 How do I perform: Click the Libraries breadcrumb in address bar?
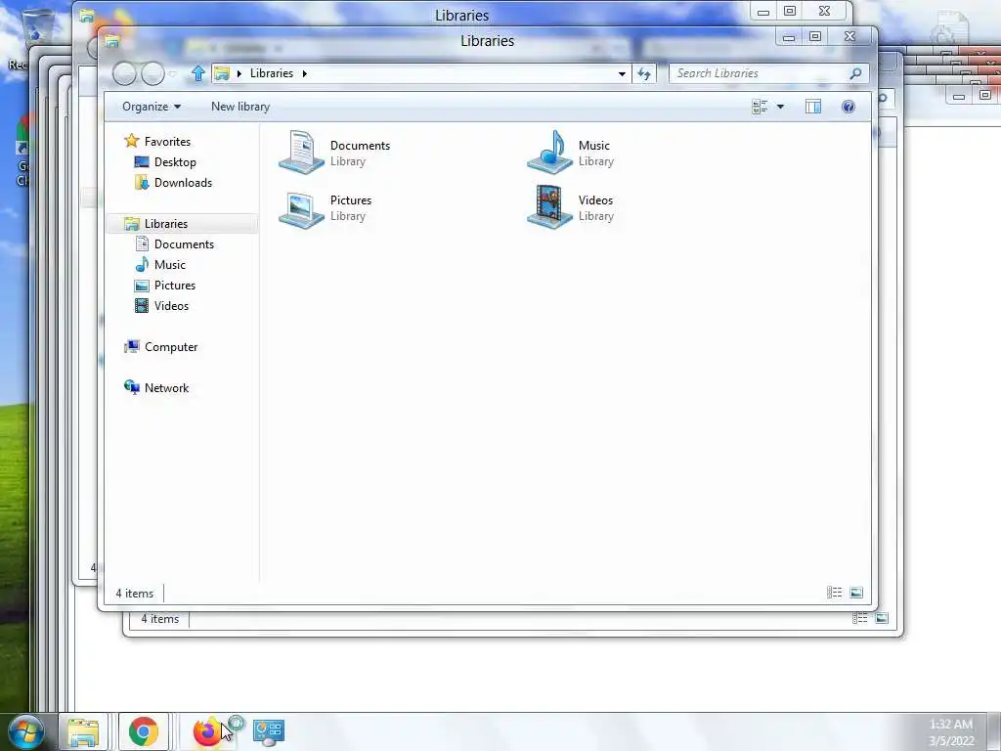[x=272, y=73]
